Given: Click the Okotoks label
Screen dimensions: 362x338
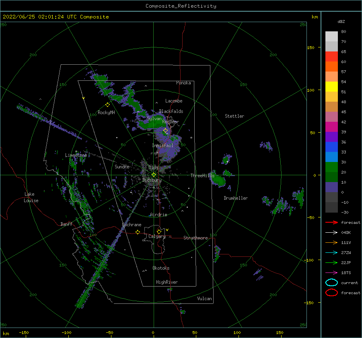Looking at the screenshot, I should [x=161, y=268].
